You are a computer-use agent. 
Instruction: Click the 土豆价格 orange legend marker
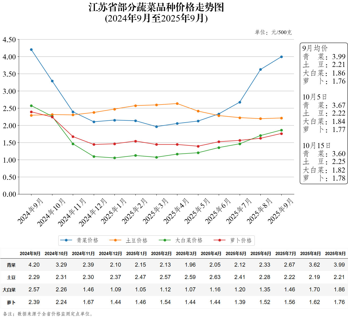click(115, 240)
